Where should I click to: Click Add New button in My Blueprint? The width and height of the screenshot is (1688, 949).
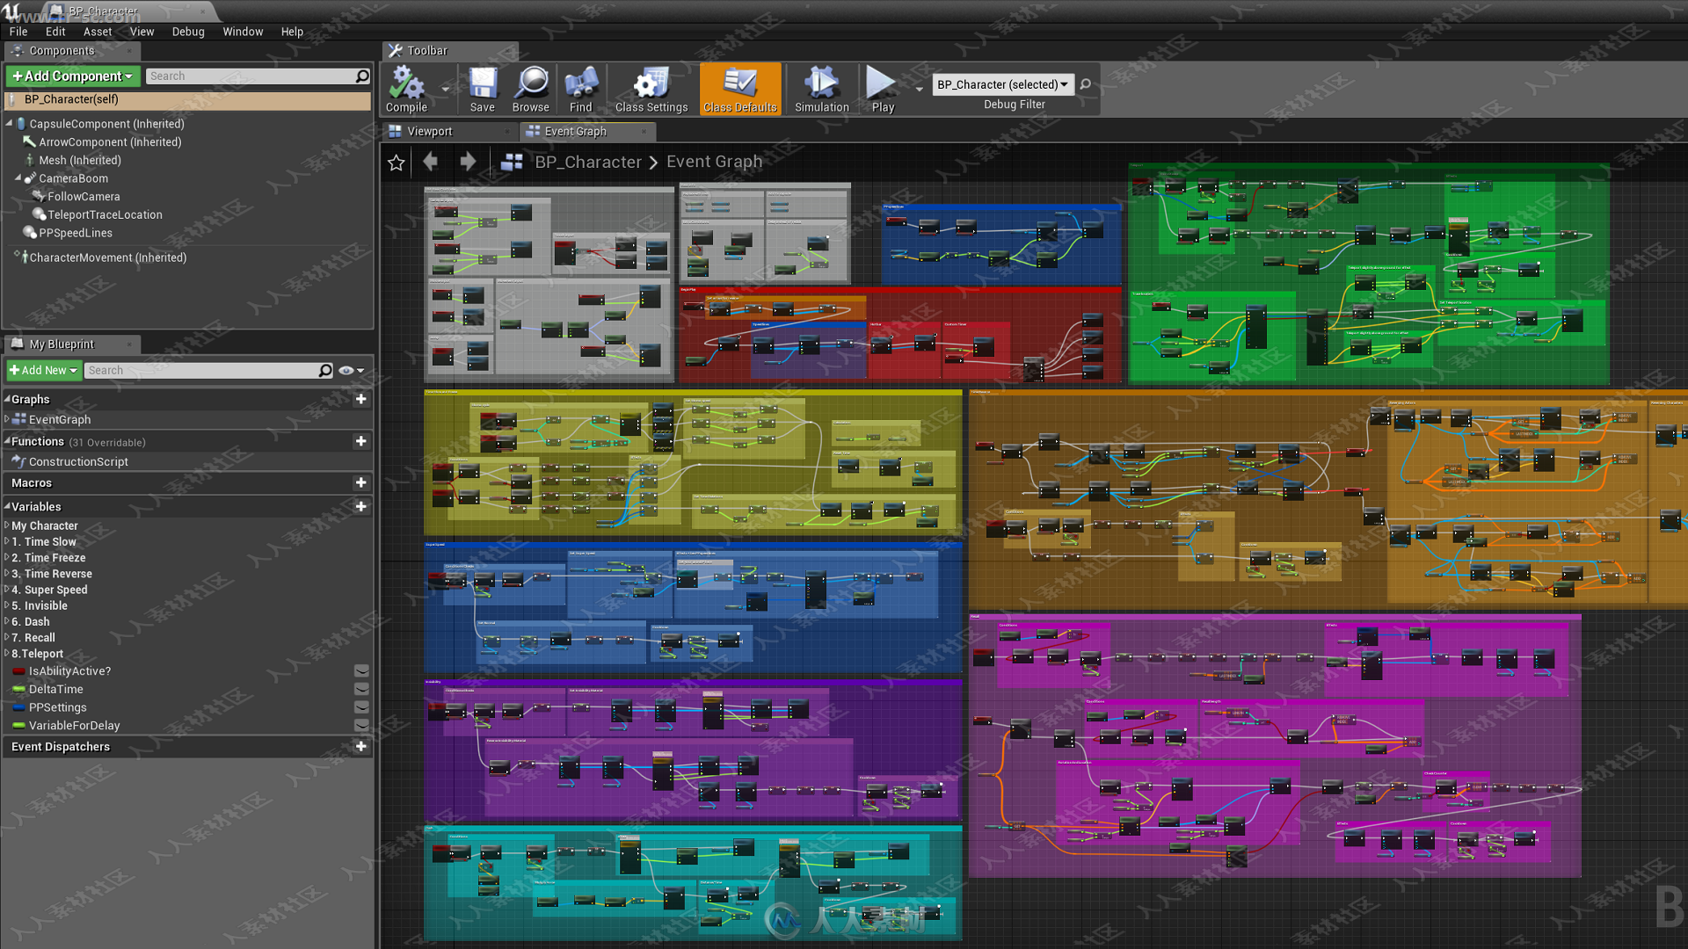click(43, 368)
